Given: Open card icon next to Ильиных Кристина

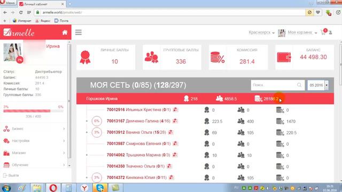Looking at the screenshot, I should pos(175,110).
